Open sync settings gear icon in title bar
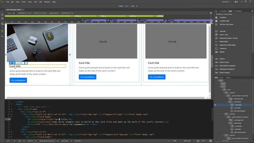Screen dimensions: 254x143 pos(236,2)
